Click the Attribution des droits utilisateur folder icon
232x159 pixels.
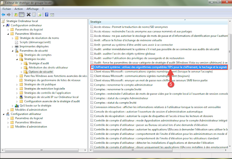click(x=26, y=68)
